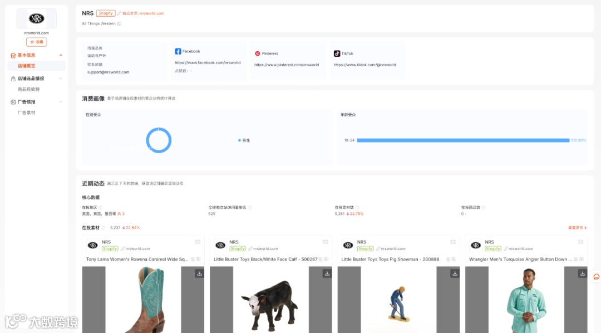
Task: Download the Tony Lama boot ad image
Action: pos(199,273)
